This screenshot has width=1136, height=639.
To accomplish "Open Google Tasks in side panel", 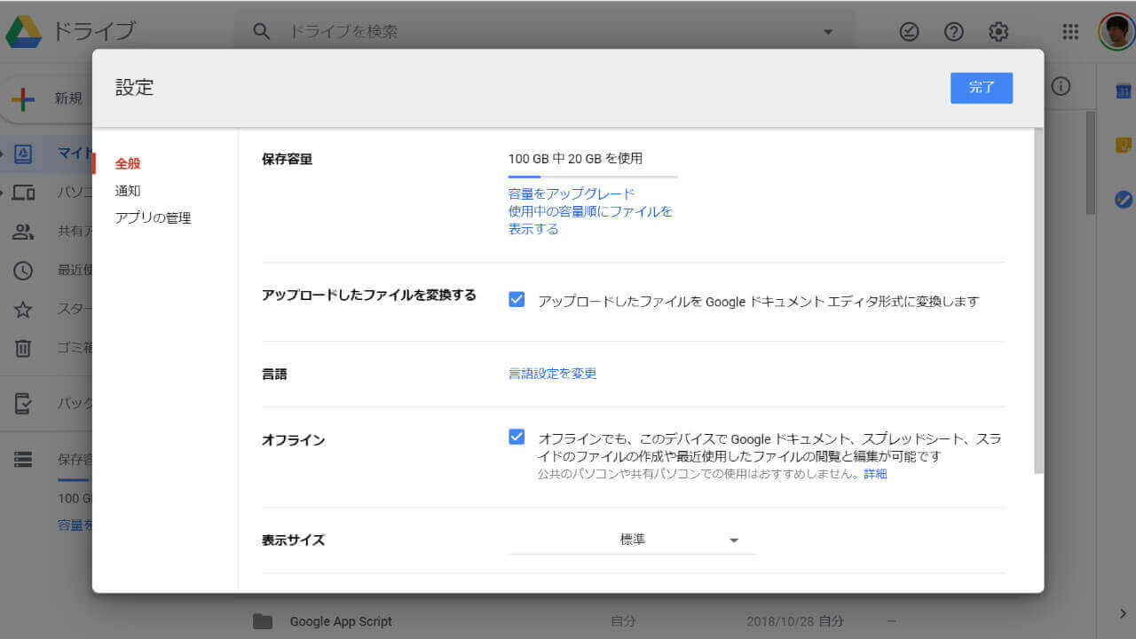I will point(1123,200).
